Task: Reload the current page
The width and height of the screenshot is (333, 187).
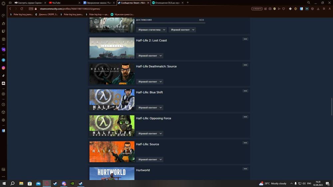Action: coord(22,9)
